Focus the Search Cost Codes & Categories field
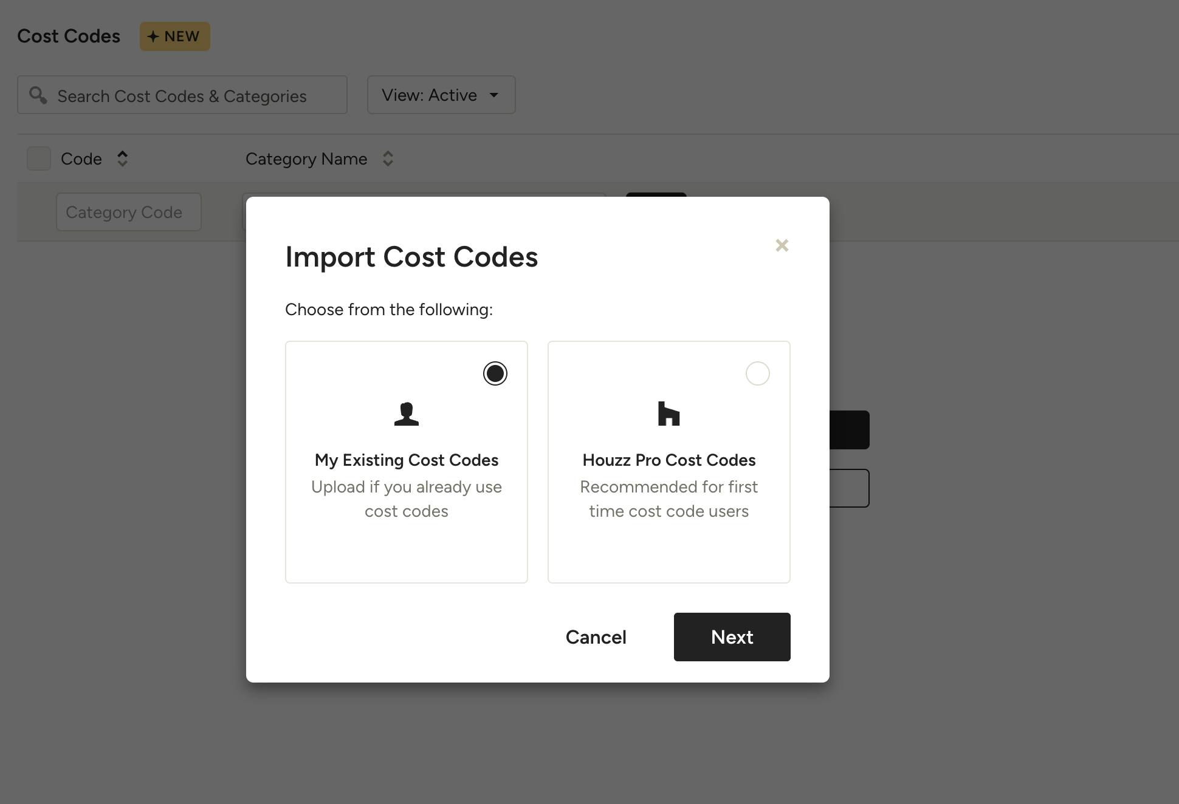 [x=182, y=96]
